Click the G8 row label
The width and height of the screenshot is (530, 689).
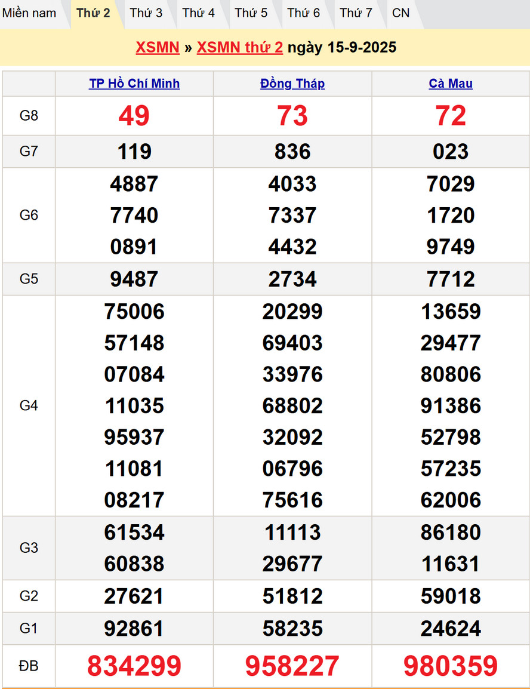tap(29, 116)
